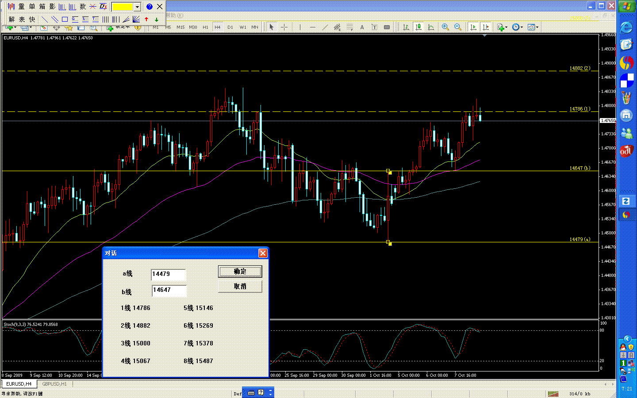This screenshot has height=398, width=637.
Task: Click the crossed-out DX icon
Action: 103,7
